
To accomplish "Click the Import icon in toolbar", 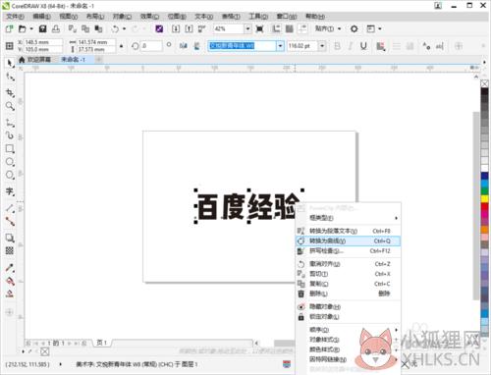I will tap(176, 28).
